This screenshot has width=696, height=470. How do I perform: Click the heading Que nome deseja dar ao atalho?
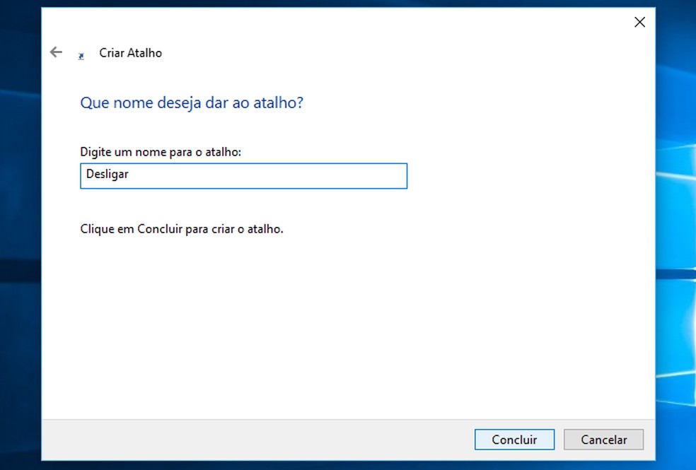click(x=191, y=102)
